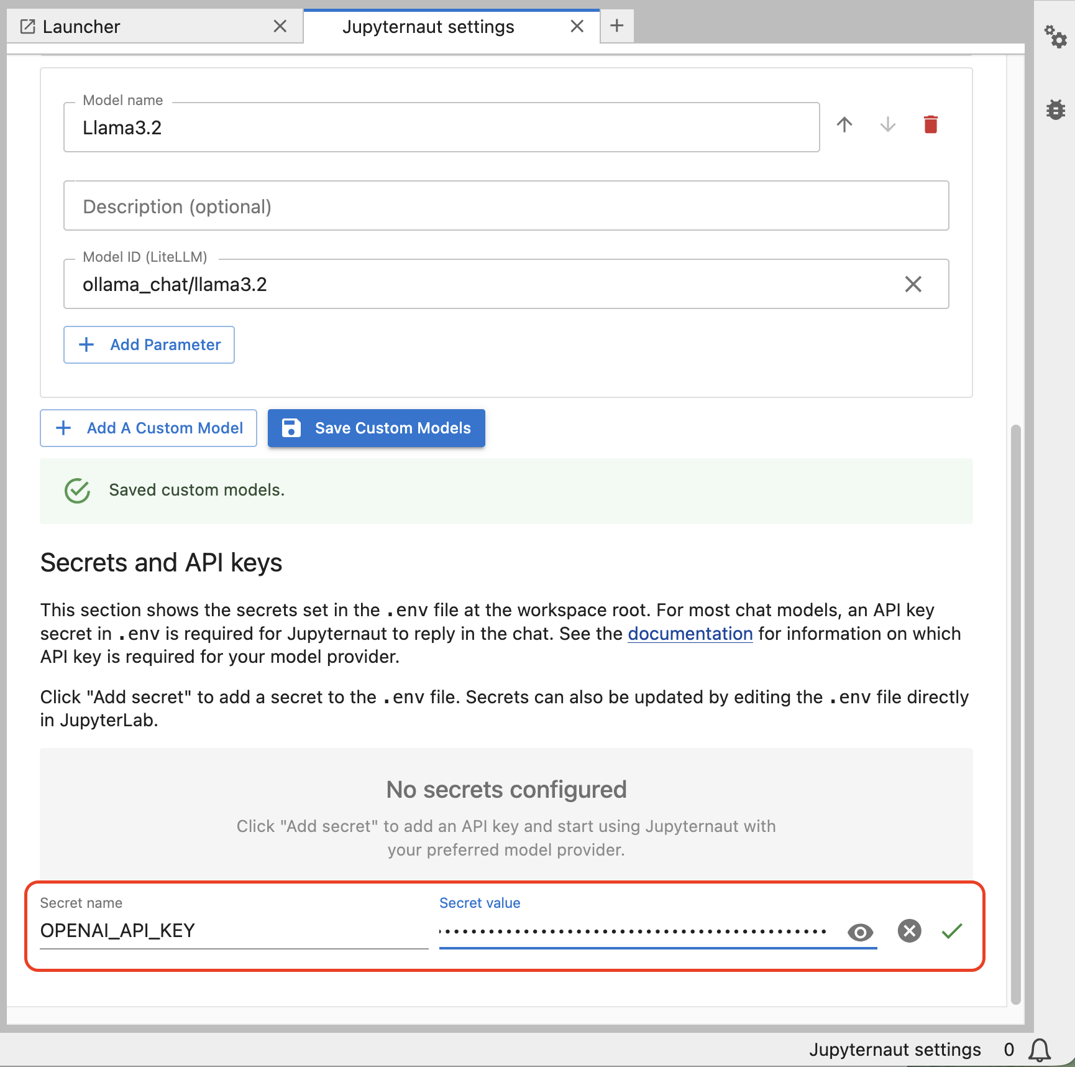Open a new launcher tab with plus
Image resolution: width=1075 pixels, height=1067 pixels.
(x=616, y=25)
